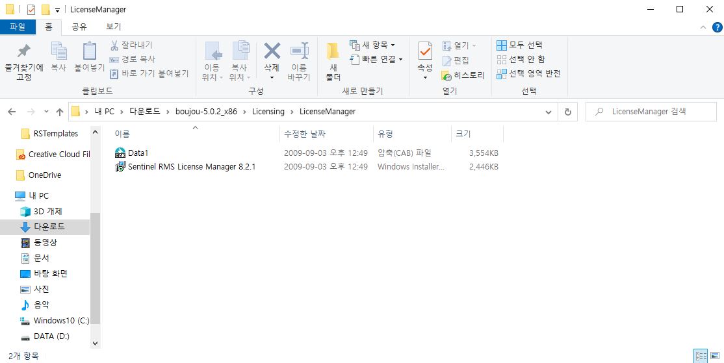Click 바로 가기 붙여넣기 (Paste shortcut)
Image resolution: width=724 pixels, height=363 pixels.
149,73
